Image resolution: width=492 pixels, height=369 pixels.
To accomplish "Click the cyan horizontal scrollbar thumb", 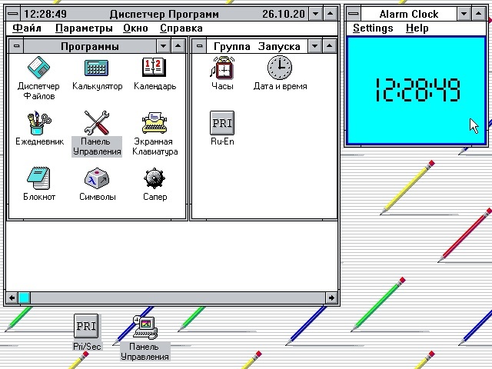I will click(x=24, y=298).
